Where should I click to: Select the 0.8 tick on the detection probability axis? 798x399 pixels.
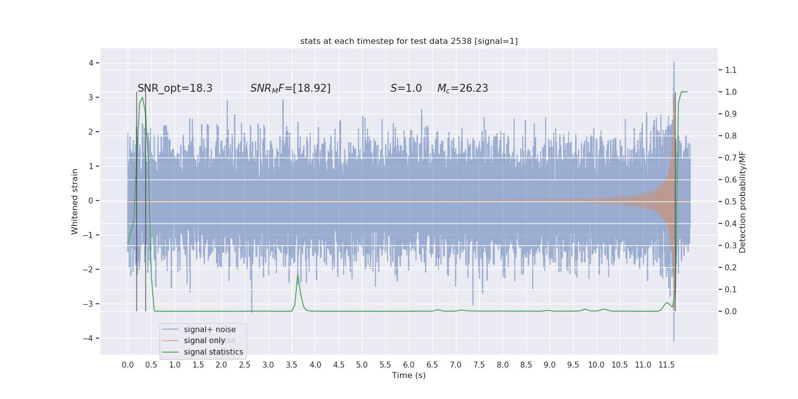click(x=731, y=136)
